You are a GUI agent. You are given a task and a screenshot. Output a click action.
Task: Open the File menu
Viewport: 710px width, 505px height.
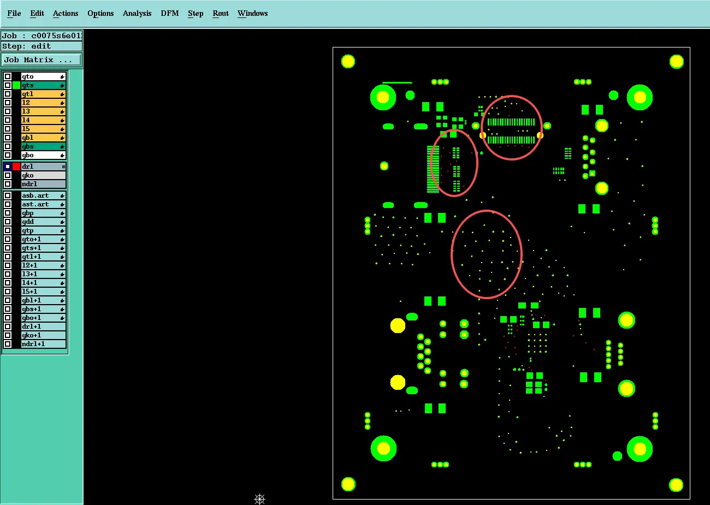point(14,13)
